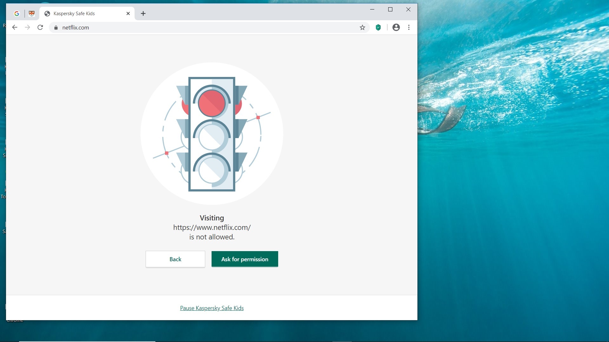Switch to the pinned Google tab
Viewport: 609px width, 342px height.
click(x=17, y=13)
